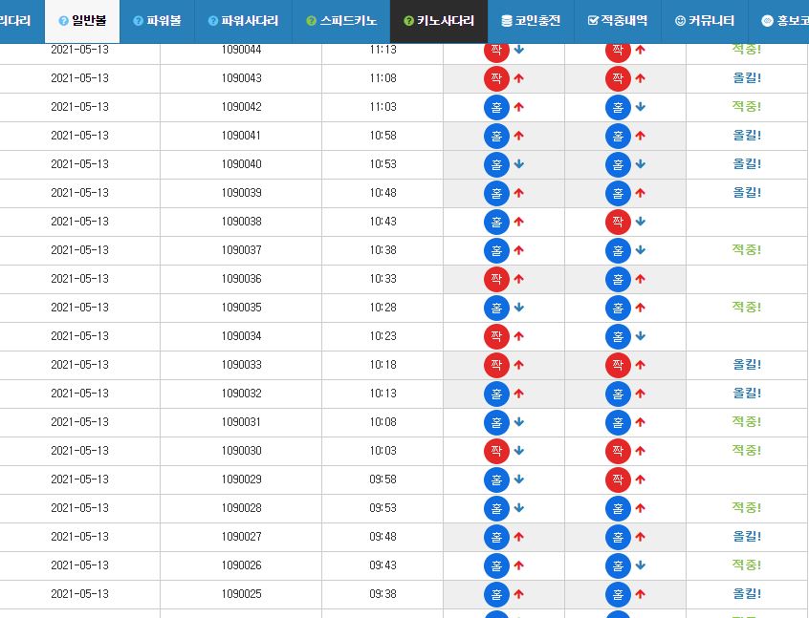This screenshot has height=618, width=809.
Task: Click the question mark icon beside 파워볼
Action: click(138, 21)
